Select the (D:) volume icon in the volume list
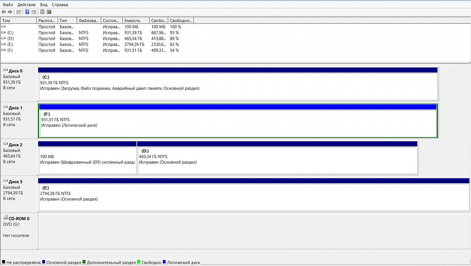Screen dimensions: 471x266 coord(3,38)
